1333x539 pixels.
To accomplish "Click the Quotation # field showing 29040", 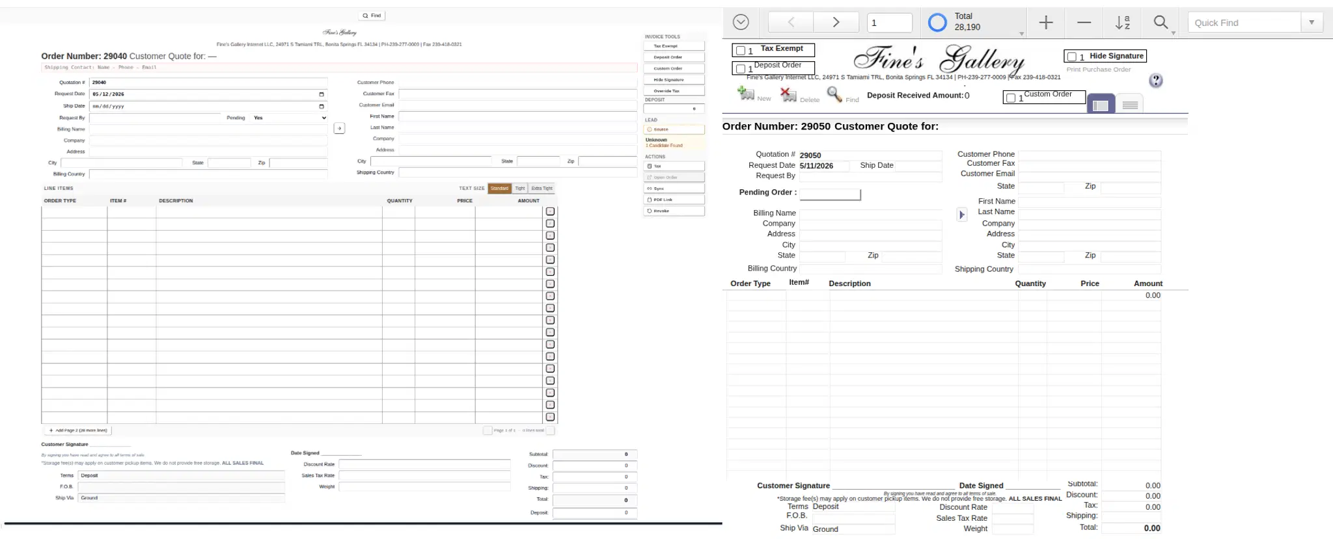I will coord(208,83).
